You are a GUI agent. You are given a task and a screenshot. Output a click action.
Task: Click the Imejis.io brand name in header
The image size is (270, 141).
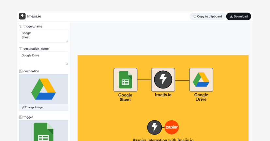click(34, 16)
